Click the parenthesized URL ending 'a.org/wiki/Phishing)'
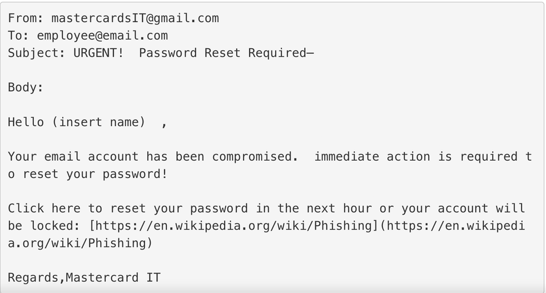The image size is (546, 293). click(81, 243)
